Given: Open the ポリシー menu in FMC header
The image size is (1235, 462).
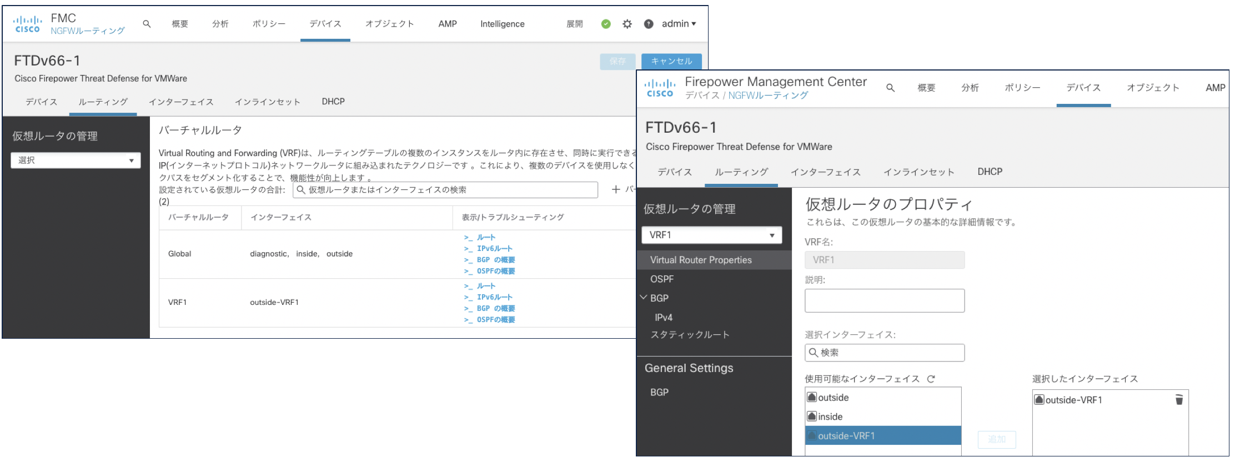Looking at the screenshot, I should [269, 24].
